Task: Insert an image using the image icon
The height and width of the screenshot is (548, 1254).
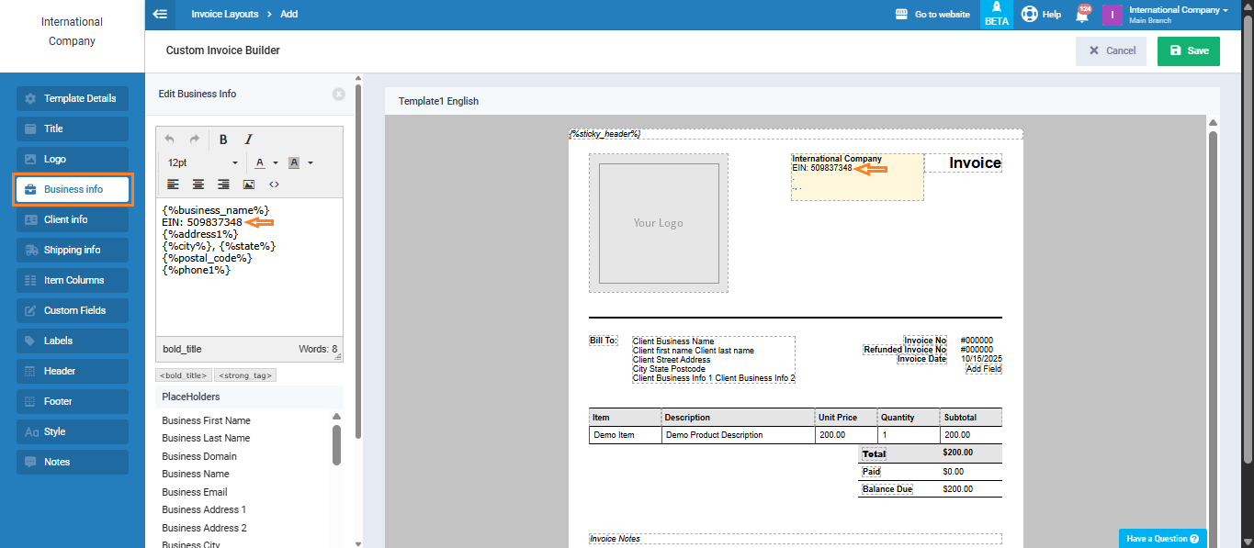Action: [248, 185]
